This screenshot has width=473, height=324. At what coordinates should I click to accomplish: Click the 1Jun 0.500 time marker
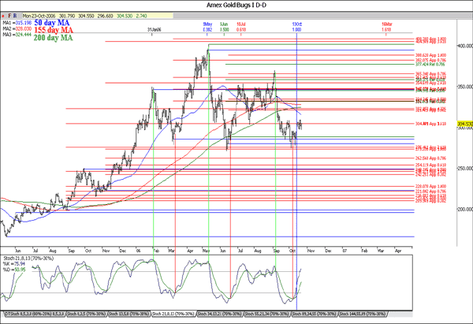click(x=224, y=27)
